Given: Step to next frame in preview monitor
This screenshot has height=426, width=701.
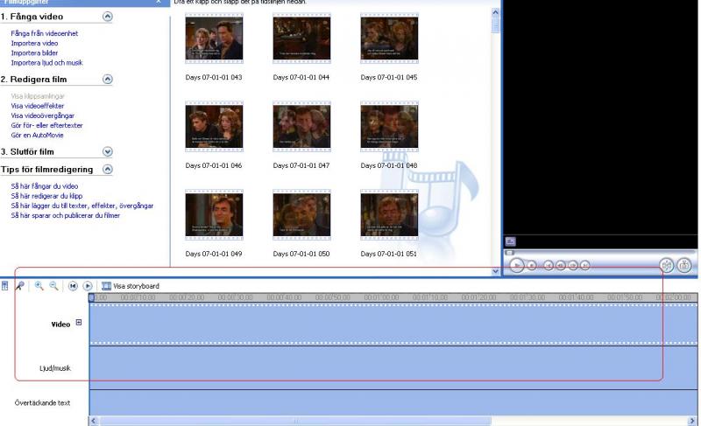Looking at the screenshot, I should (x=573, y=266).
